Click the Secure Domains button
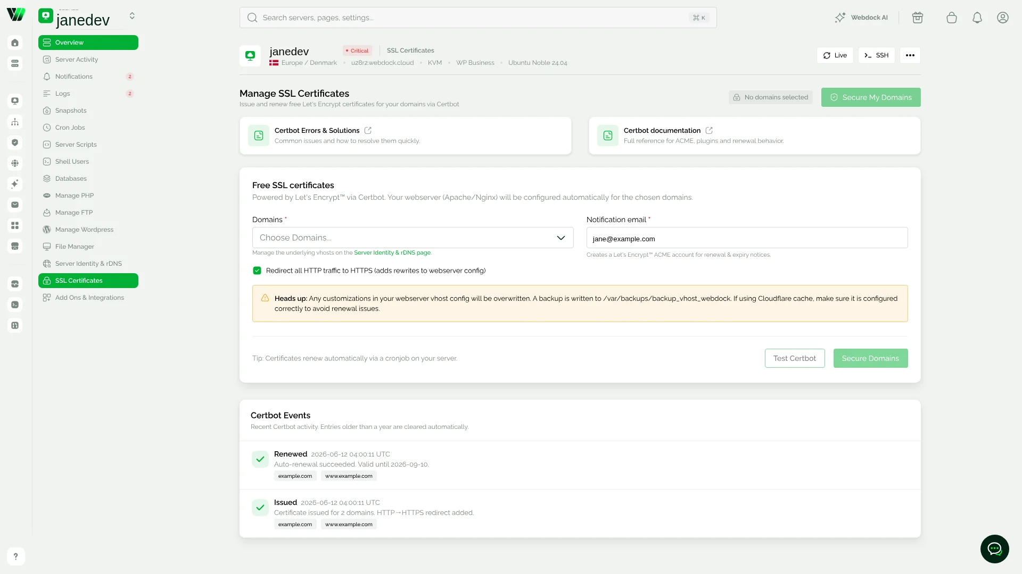Viewport: 1022px width, 574px height. pyautogui.click(x=870, y=358)
